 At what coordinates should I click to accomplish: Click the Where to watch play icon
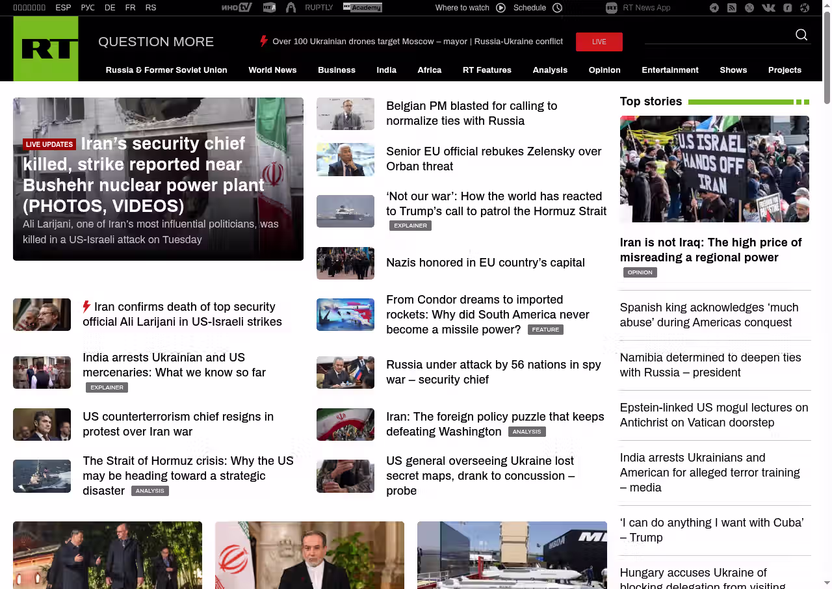tap(500, 8)
